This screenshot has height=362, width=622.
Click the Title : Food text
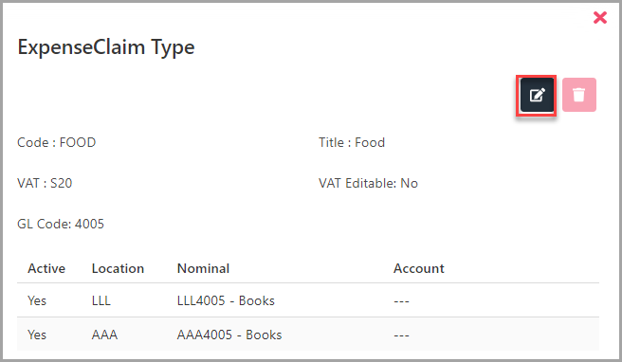(x=352, y=142)
